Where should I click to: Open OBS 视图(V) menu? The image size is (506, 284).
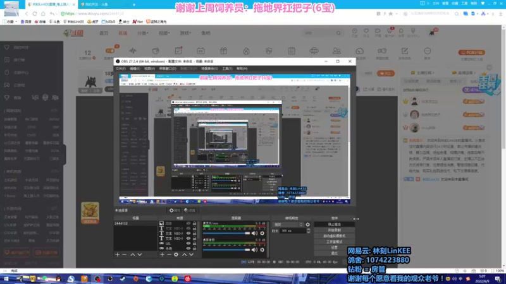pos(149,69)
